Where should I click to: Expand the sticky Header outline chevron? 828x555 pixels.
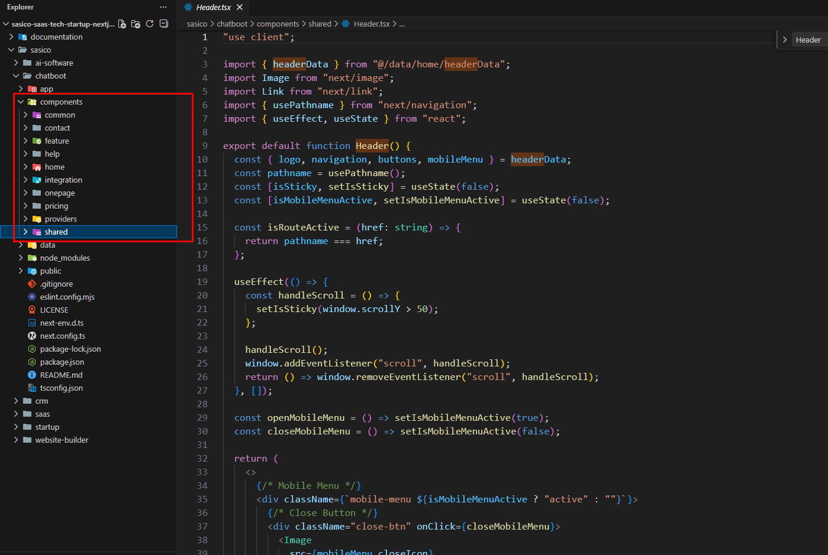pyautogui.click(x=785, y=40)
